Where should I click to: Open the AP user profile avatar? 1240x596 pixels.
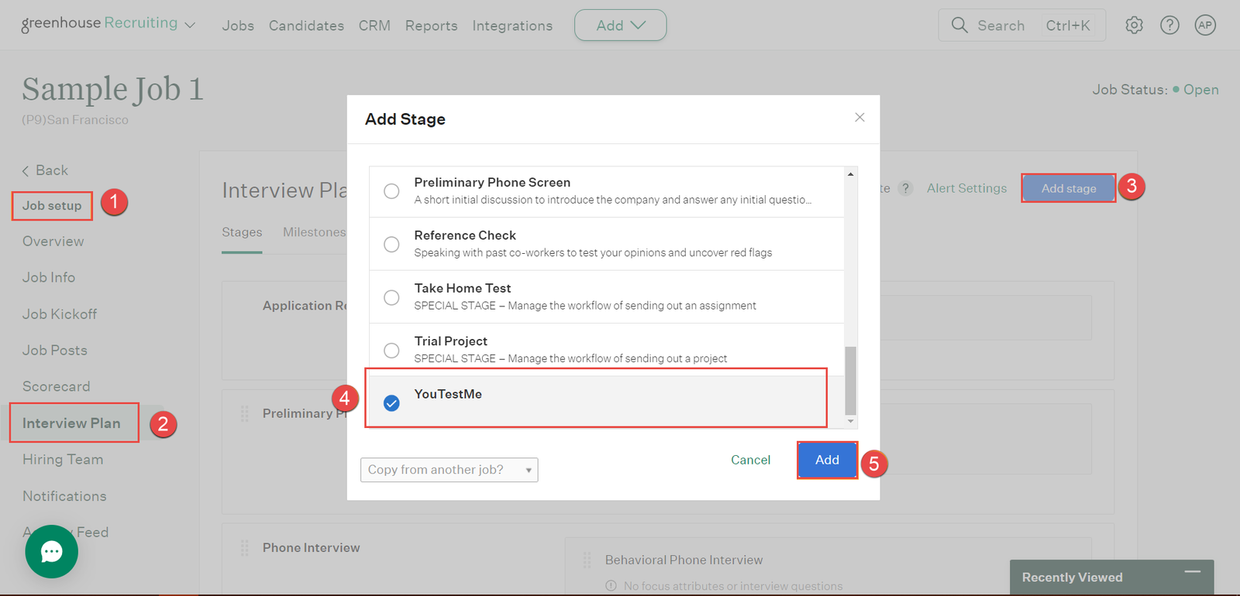(x=1205, y=26)
